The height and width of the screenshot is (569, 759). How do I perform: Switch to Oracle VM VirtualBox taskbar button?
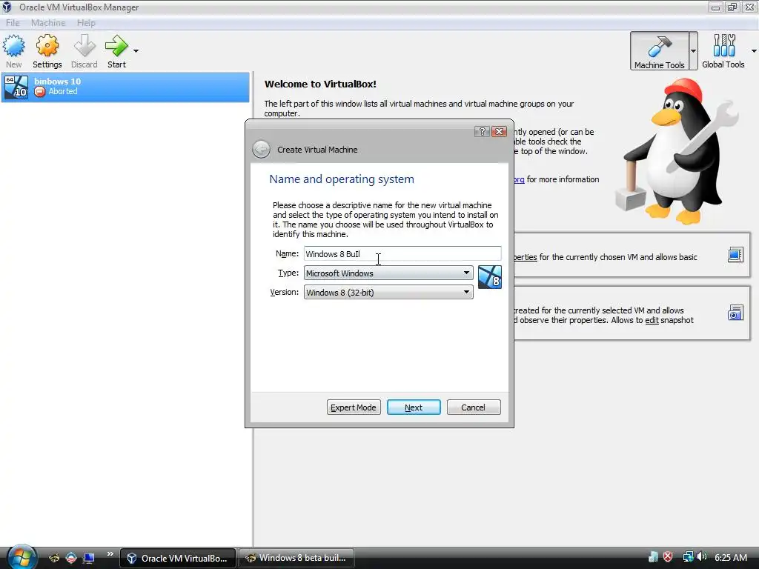click(178, 558)
